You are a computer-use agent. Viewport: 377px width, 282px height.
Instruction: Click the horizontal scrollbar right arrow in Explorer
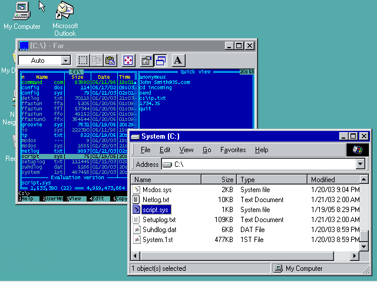pos(355,256)
